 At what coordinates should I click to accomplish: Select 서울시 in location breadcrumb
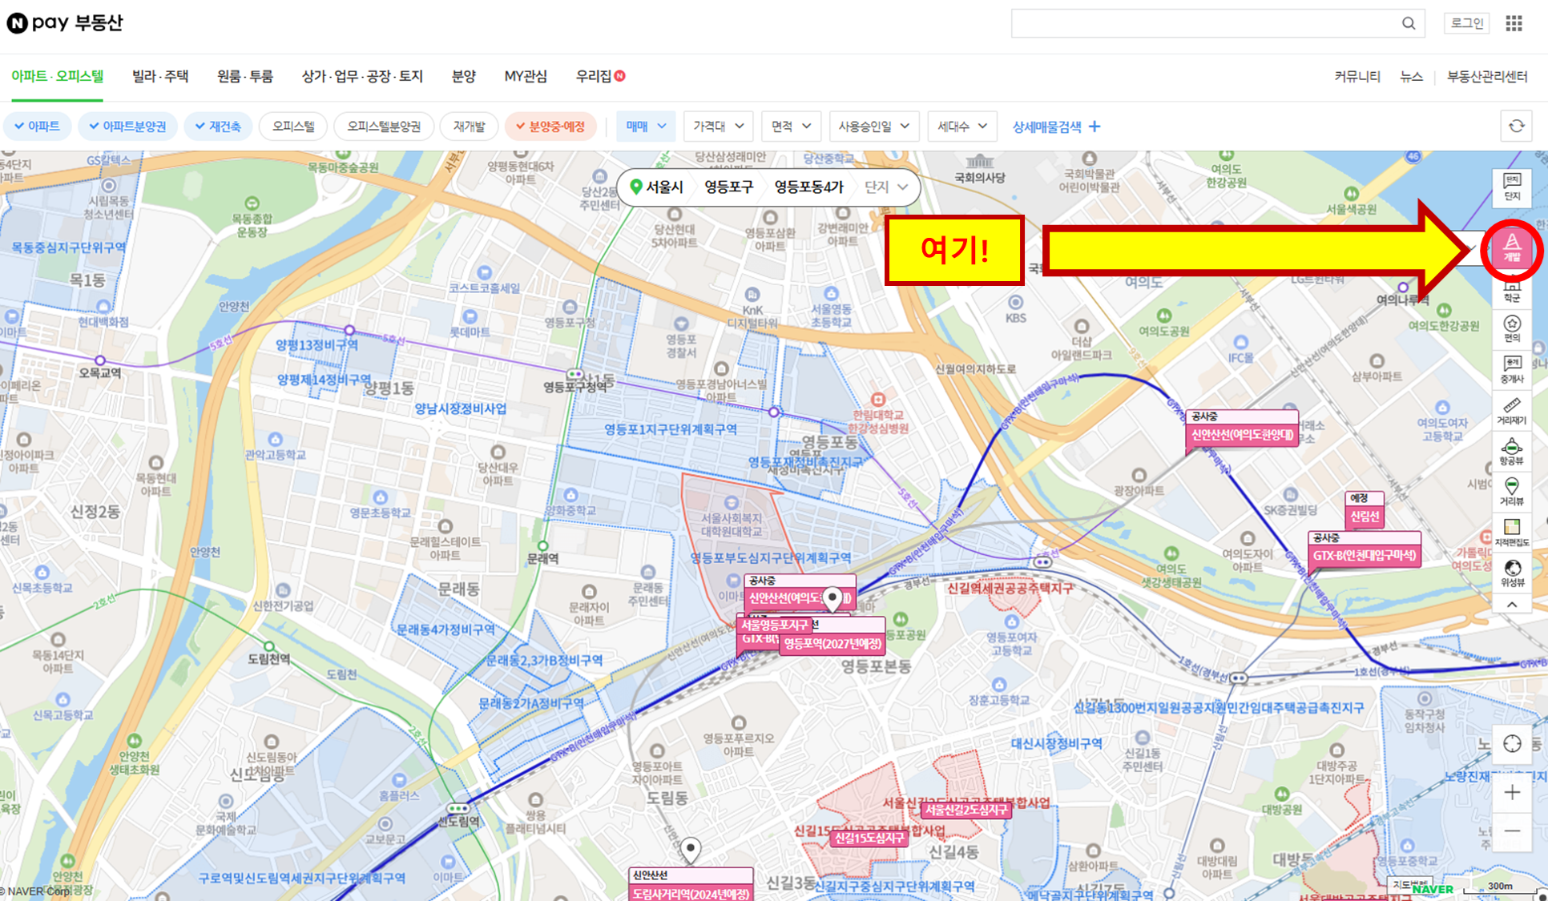click(665, 187)
